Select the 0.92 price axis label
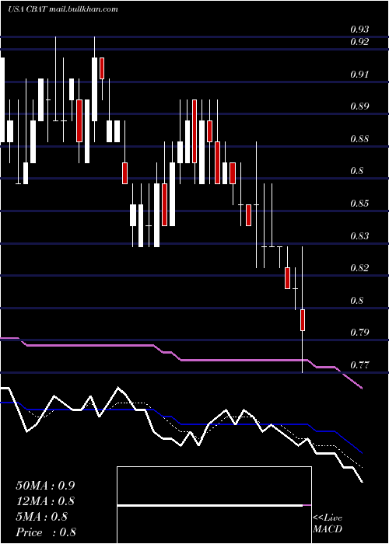This screenshot has width=389, height=544. click(x=359, y=42)
